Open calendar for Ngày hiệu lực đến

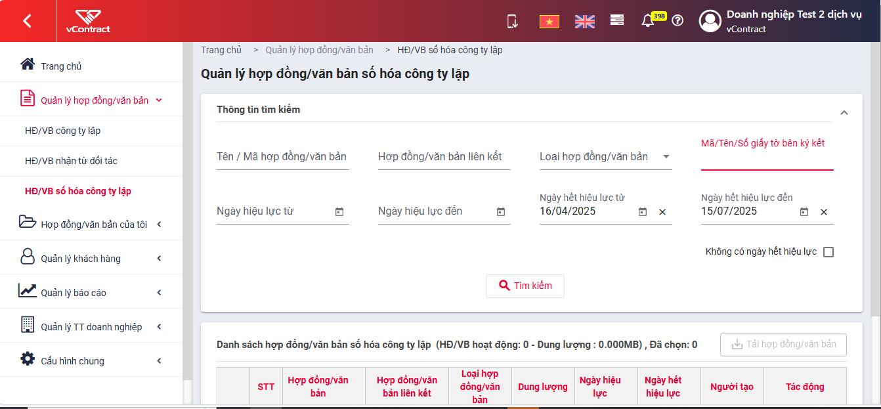(x=501, y=212)
